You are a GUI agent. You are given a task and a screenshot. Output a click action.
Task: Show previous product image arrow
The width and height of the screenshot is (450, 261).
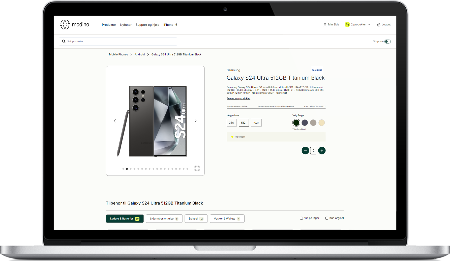coord(115,121)
